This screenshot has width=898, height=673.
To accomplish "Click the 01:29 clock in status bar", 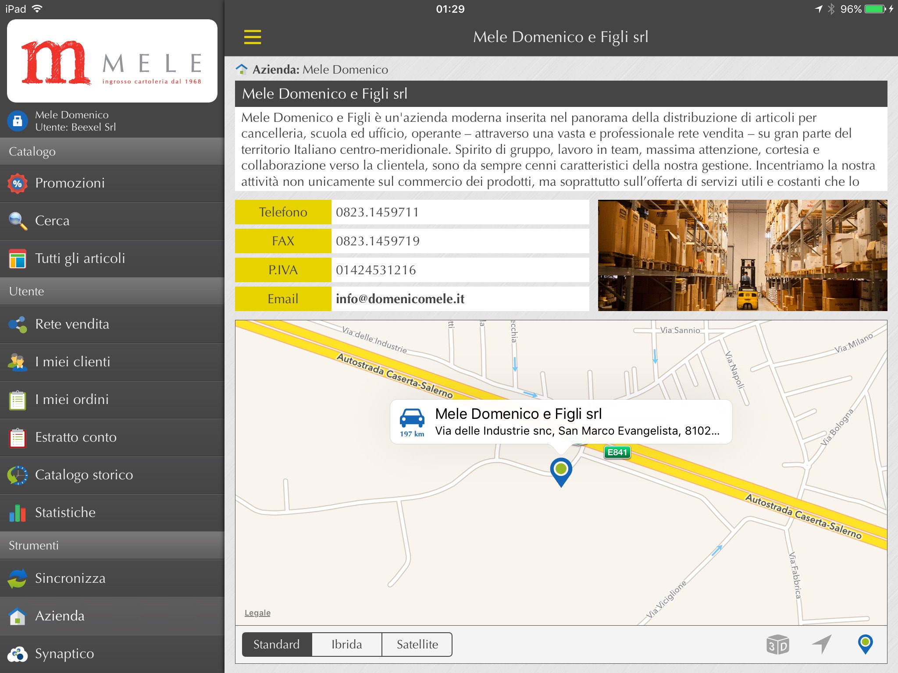I will click(450, 9).
